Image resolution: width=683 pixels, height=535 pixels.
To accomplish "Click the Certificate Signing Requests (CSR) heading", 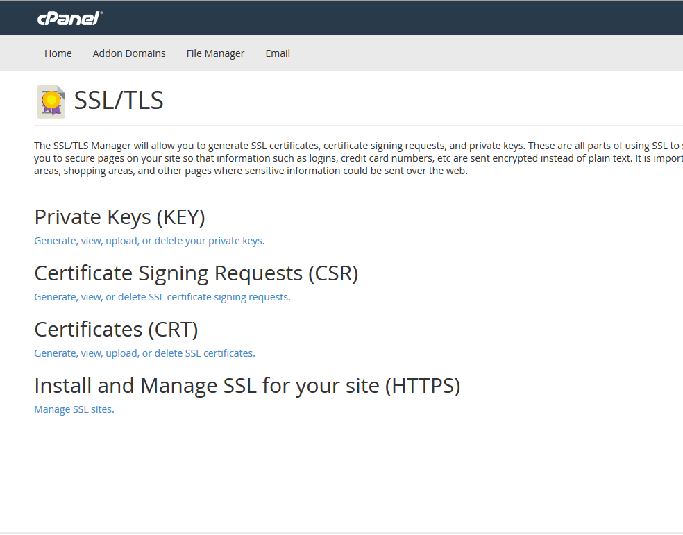I will (196, 273).
